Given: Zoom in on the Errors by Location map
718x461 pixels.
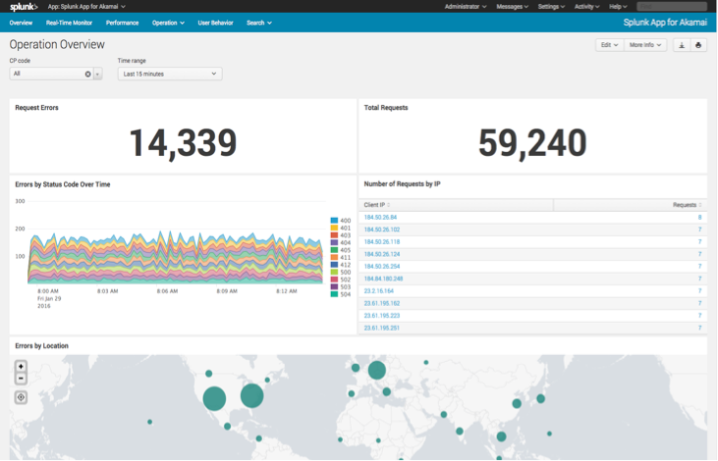Looking at the screenshot, I should click(x=21, y=366).
